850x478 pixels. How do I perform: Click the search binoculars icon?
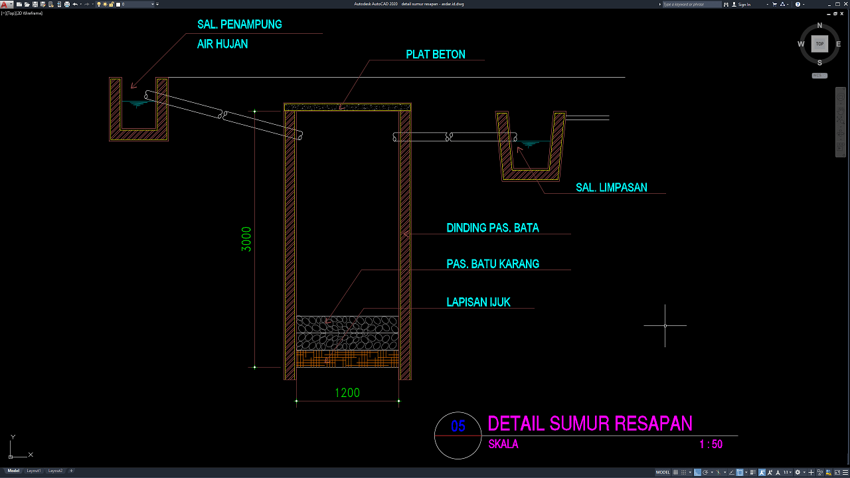tap(726, 4)
